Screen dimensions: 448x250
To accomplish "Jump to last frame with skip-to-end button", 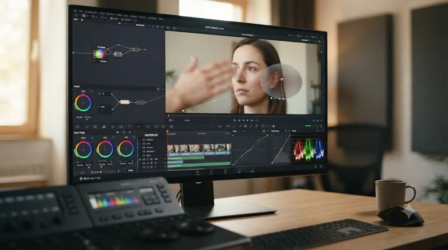I will (x=252, y=120).
